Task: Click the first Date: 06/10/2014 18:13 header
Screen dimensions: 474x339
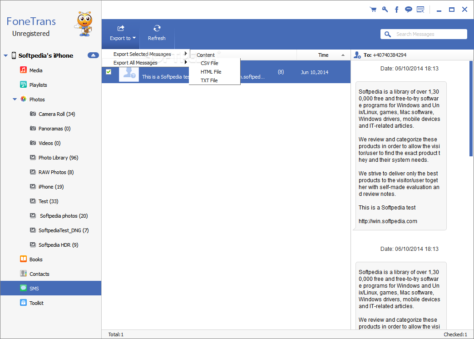Action: click(410, 69)
